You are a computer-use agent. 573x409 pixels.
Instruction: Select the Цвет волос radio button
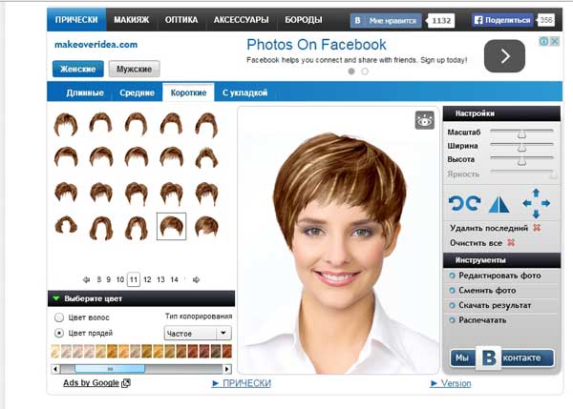(x=60, y=317)
